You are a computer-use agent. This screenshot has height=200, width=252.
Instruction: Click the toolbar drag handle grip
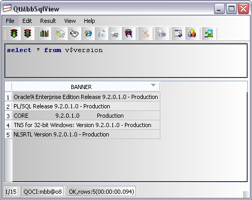pos(5,34)
